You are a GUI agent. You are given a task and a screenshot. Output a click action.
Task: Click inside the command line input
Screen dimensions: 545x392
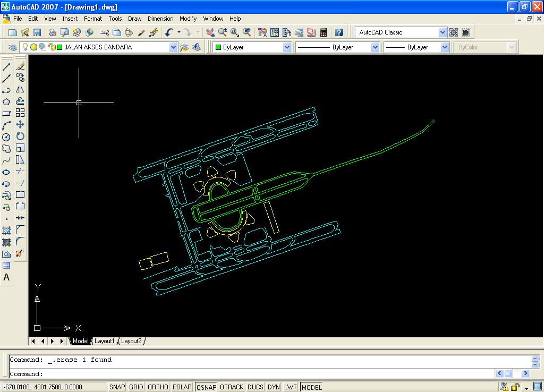tap(159, 374)
